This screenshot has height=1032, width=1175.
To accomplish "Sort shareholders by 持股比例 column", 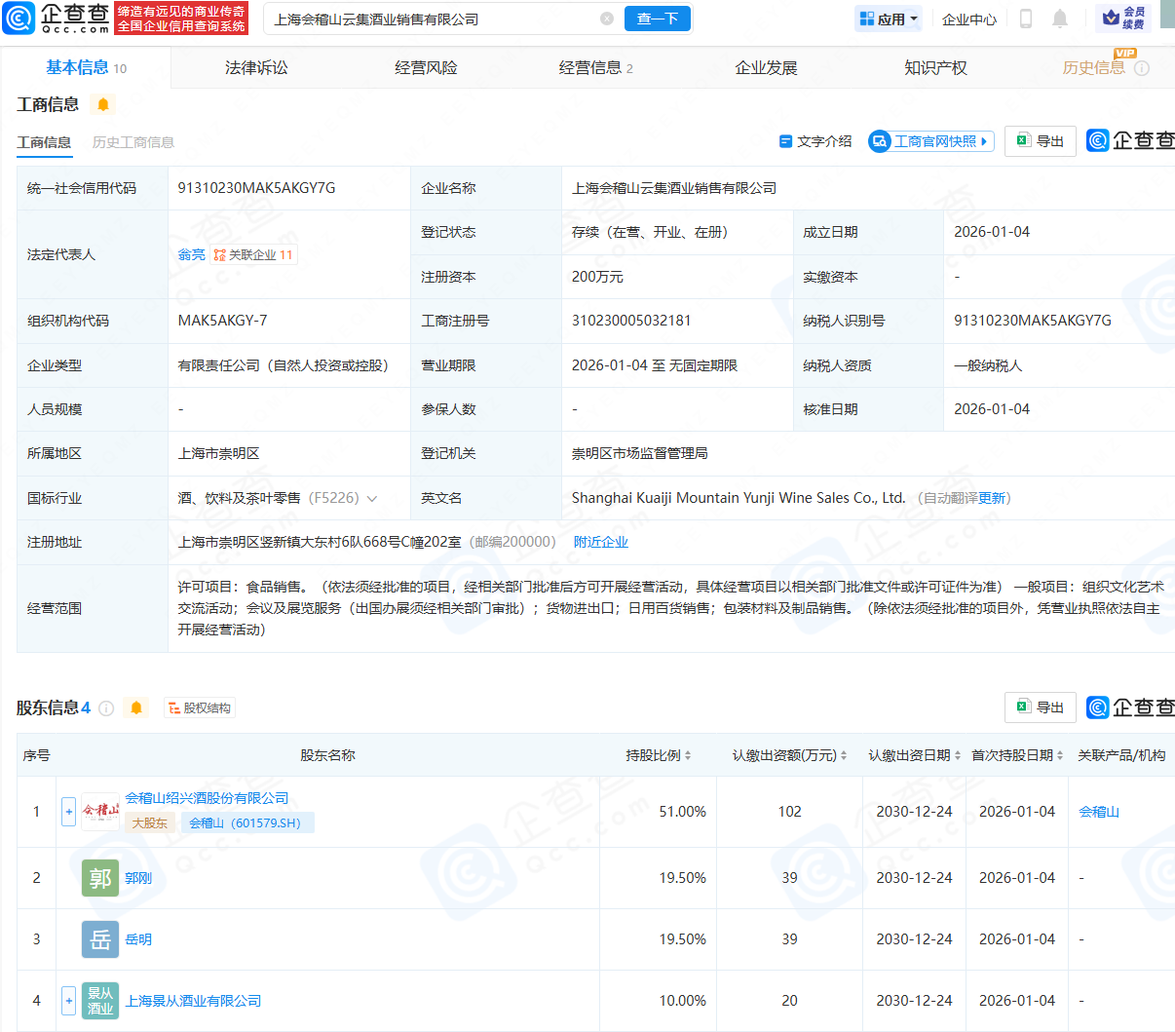I will click(x=659, y=755).
